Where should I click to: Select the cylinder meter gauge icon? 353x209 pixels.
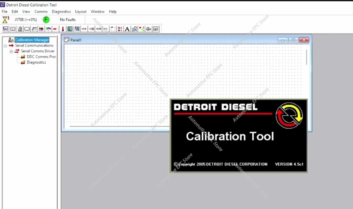pos(149,29)
